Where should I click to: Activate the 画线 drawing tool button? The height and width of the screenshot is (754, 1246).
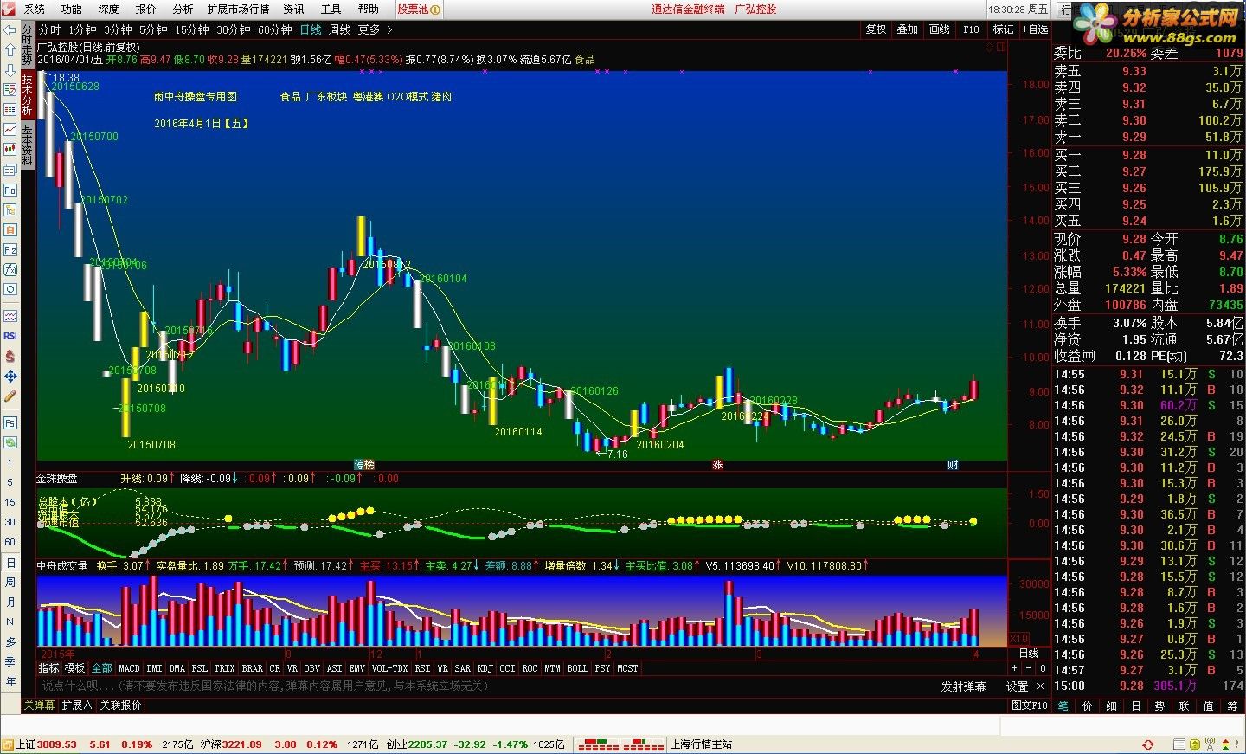coord(940,29)
